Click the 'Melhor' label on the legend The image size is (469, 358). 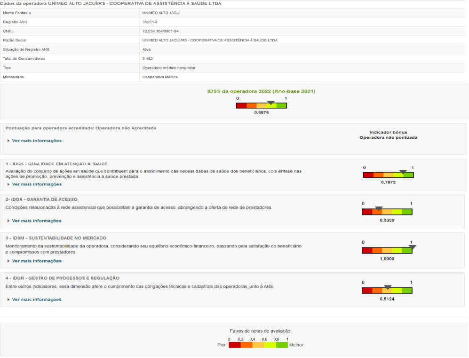(296, 345)
